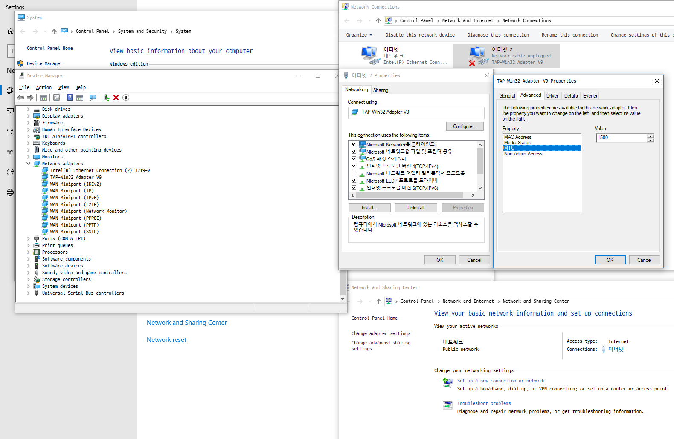This screenshot has height=439, width=674.
Task: Click MTU value spinner up arrow
Action: click(651, 136)
